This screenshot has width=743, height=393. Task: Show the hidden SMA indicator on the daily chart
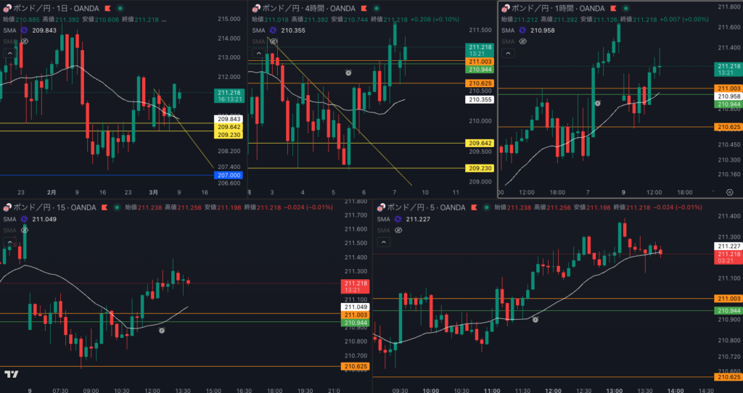(x=25, y=42)
